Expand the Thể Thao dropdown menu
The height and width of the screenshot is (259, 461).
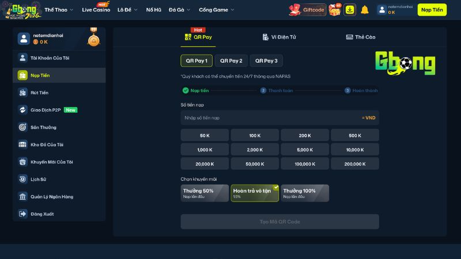pos(59,10)
